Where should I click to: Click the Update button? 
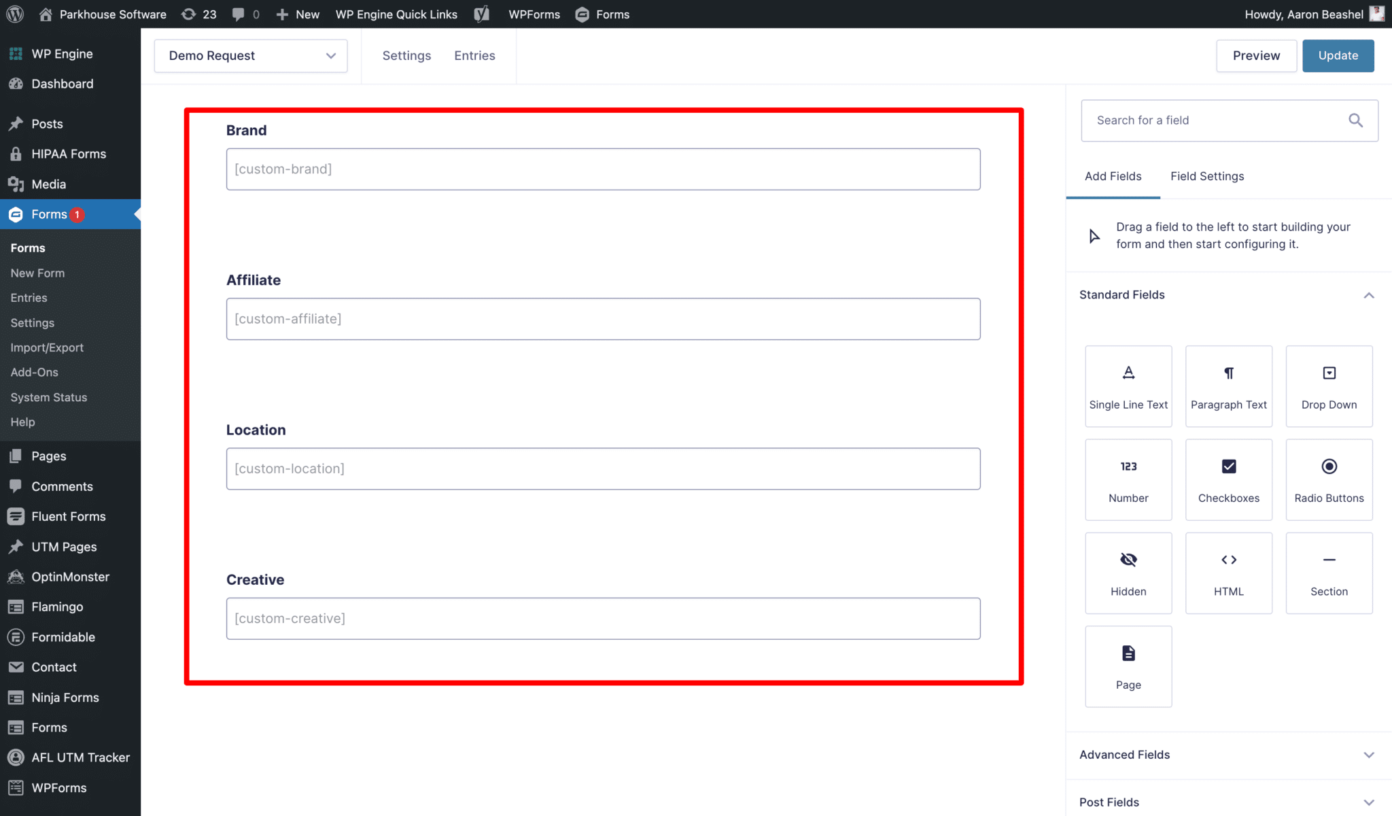[x=1338, y=56]
